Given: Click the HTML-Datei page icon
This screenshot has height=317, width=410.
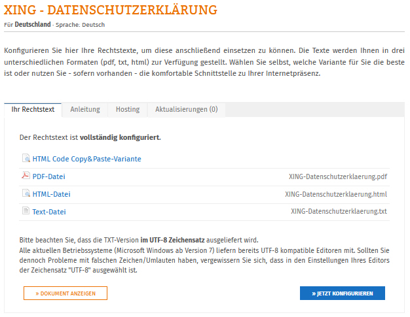Looking at the screenshot, I should click(x=26, y=193).
